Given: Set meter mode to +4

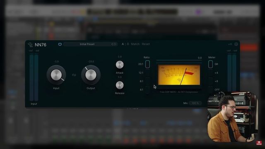Looking at the screenshot, I should (210, 73).
